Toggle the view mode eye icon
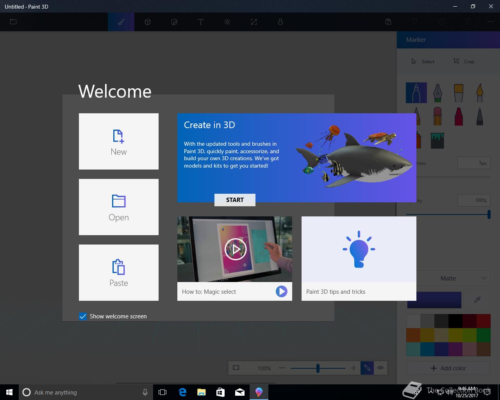 (380, 368)
